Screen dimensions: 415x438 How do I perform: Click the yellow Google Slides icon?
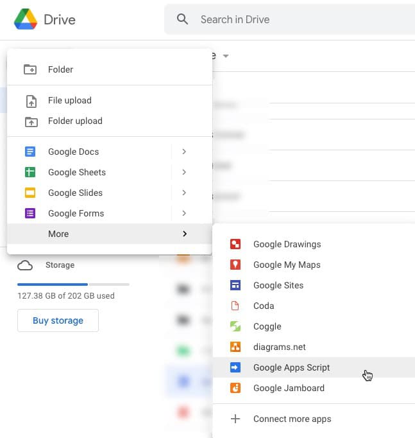[30, 193]
